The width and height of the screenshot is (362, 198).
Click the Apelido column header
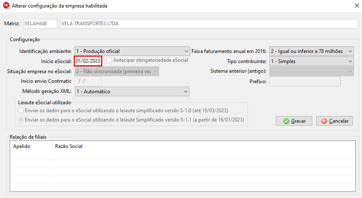[22, 146]
